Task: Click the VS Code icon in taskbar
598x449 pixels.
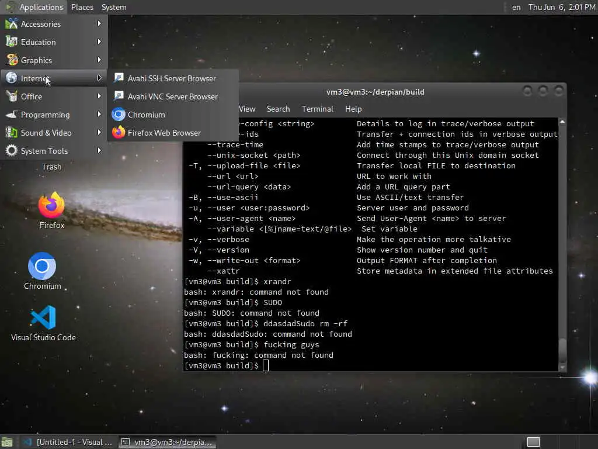Action: click(x=27, y=442)
